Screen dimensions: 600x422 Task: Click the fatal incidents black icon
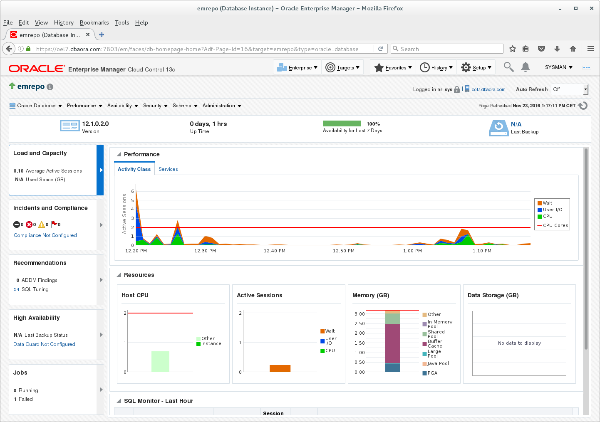(17, 225)
